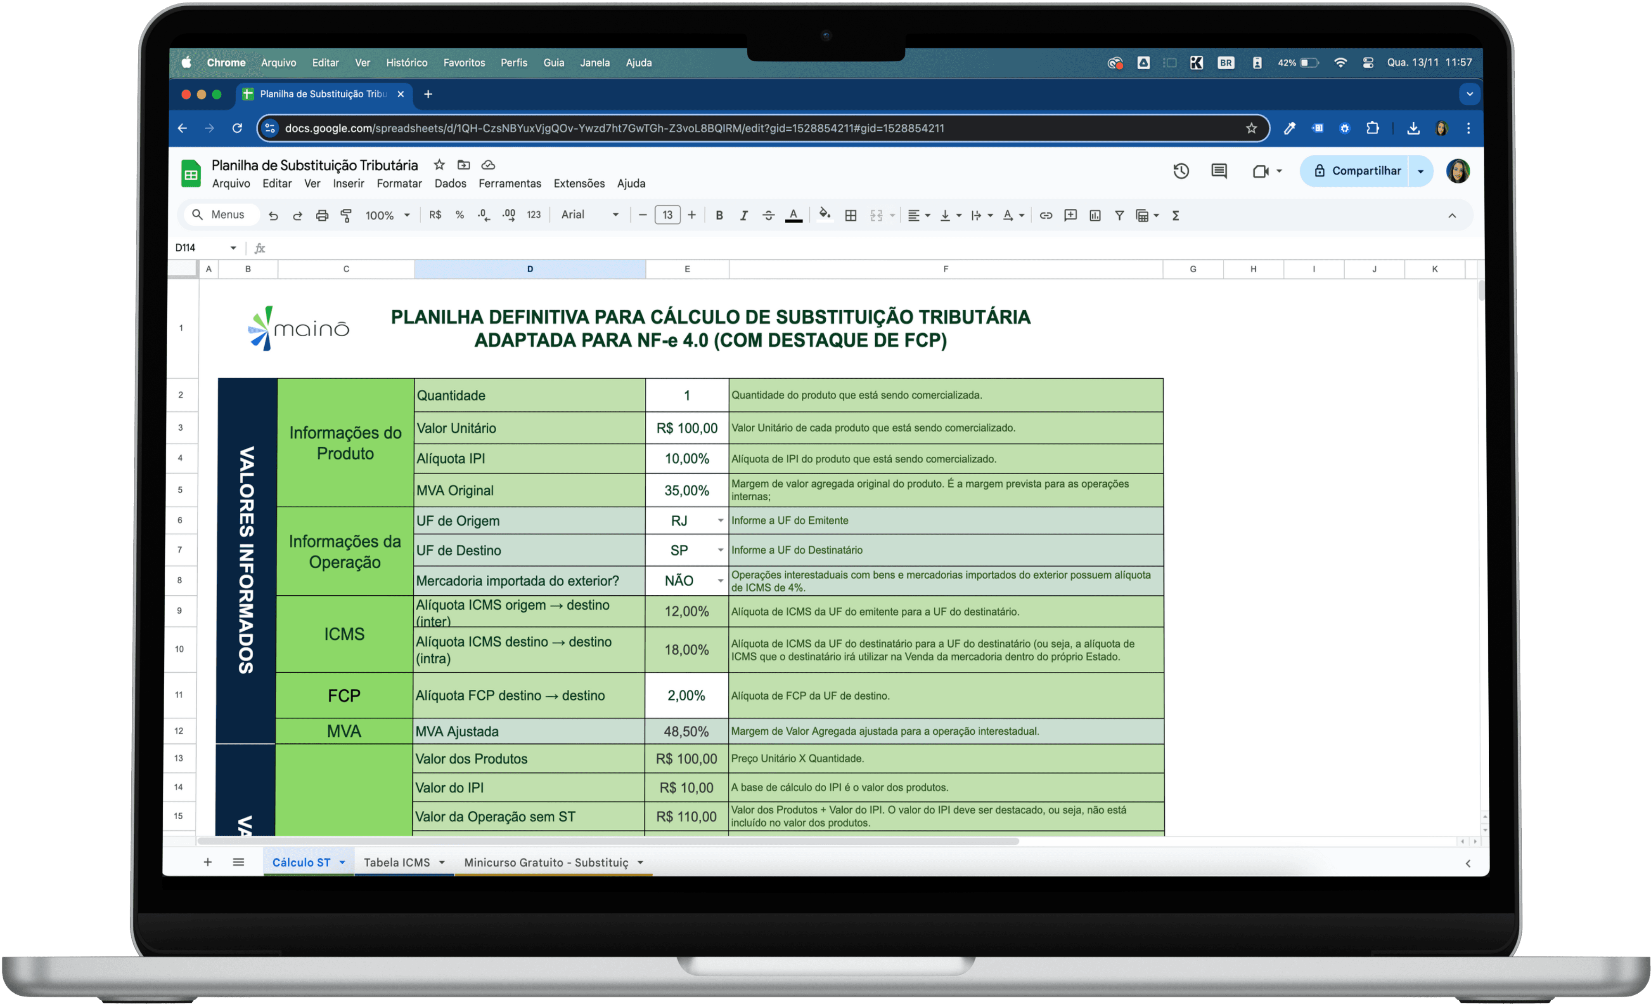Click insert comment icon in toolbar

1071,215
